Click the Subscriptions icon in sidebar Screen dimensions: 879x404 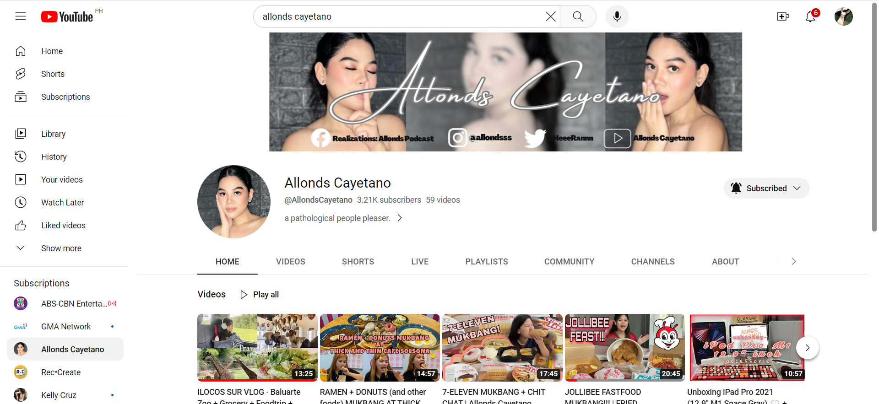(21, 97)
